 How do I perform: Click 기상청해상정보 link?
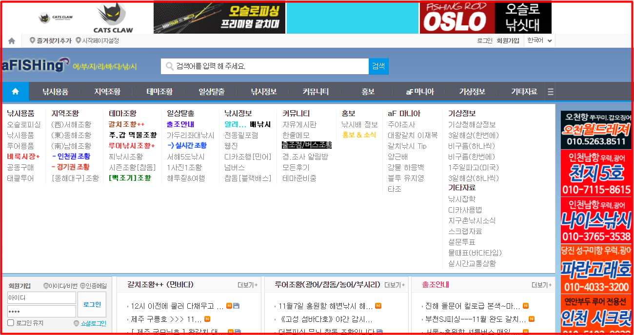(472, 124)
